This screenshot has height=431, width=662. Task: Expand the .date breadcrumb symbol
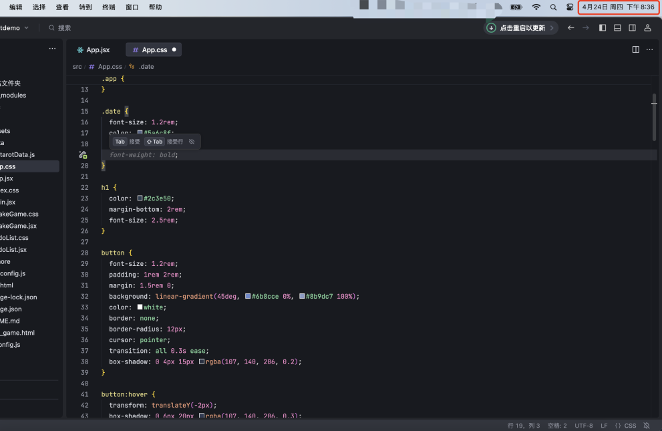pos(146,67)
